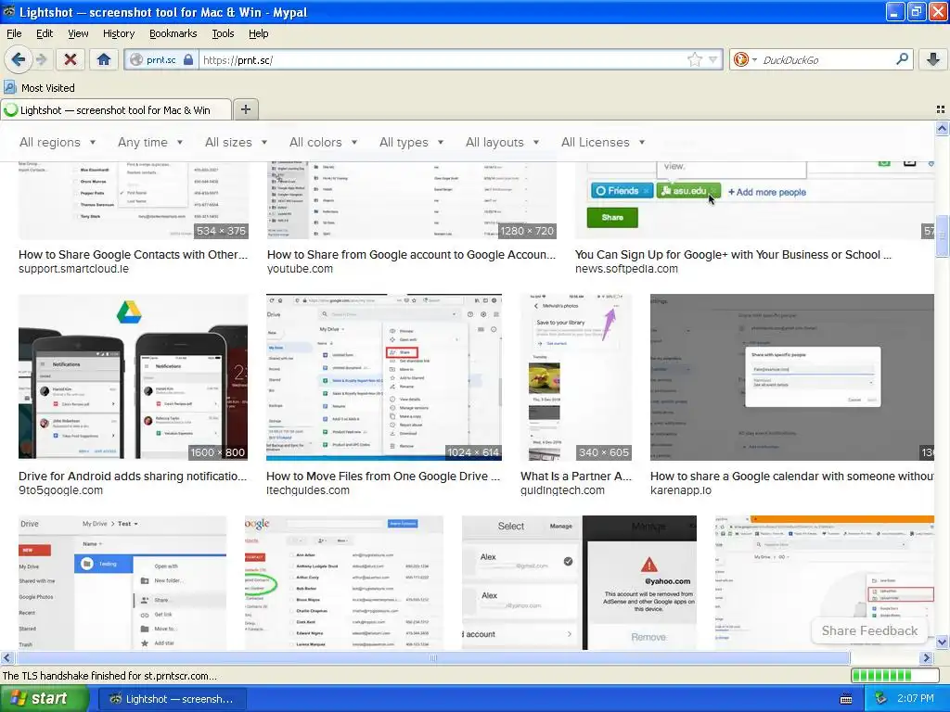Click the DuckDuckGo search engine icon
Image resolution: width=950 pixels, height=712 pixels.
click(740, 59)
